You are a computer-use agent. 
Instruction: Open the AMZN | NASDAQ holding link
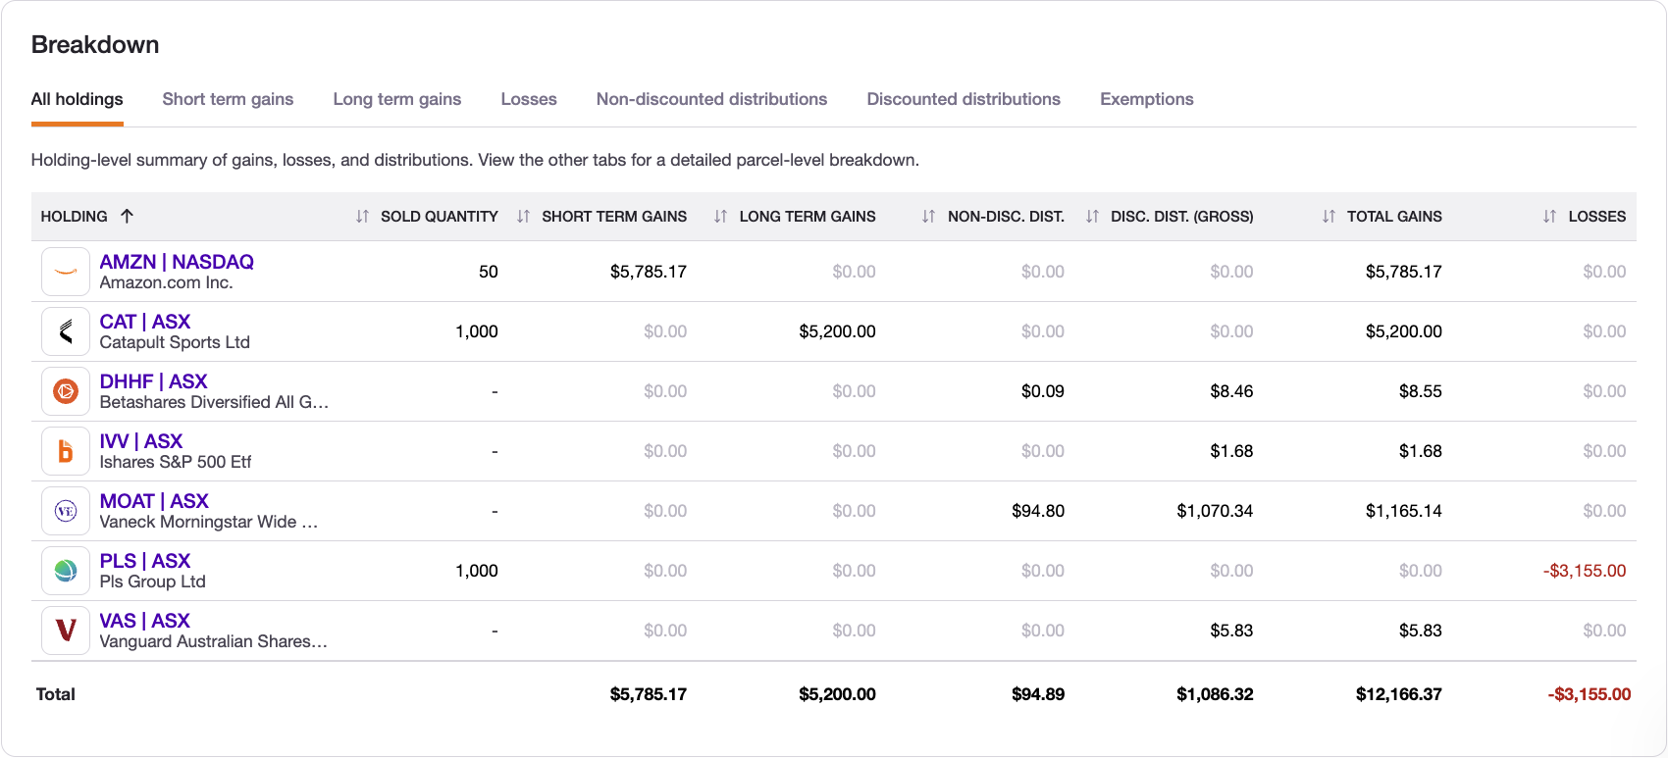point(177,262)
